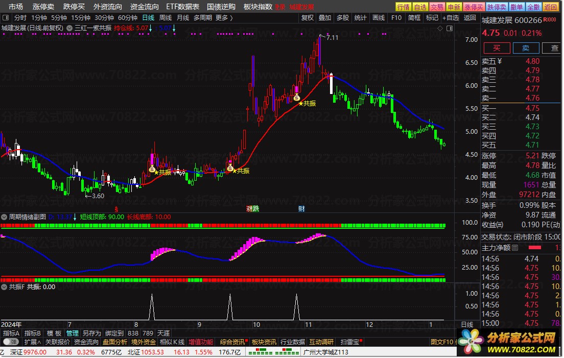564x358 pixels.
Task: Open the 外资流向 menu
Action: coord(108,7)
